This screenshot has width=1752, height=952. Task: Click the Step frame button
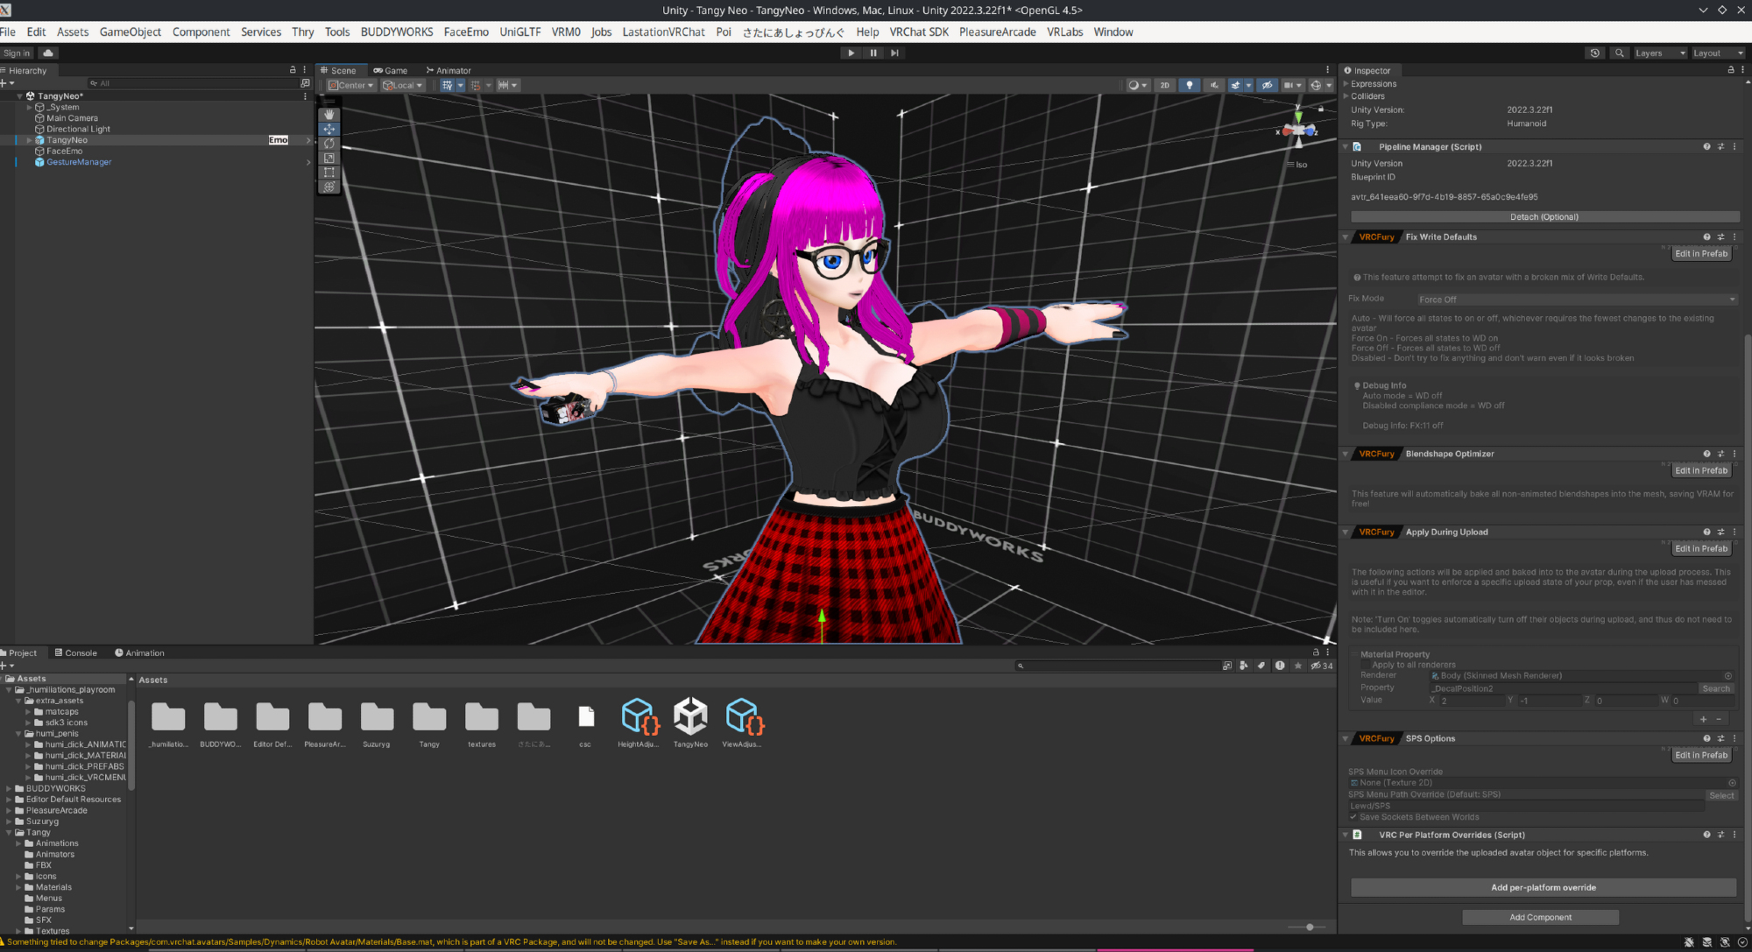[x=894, y=53]
